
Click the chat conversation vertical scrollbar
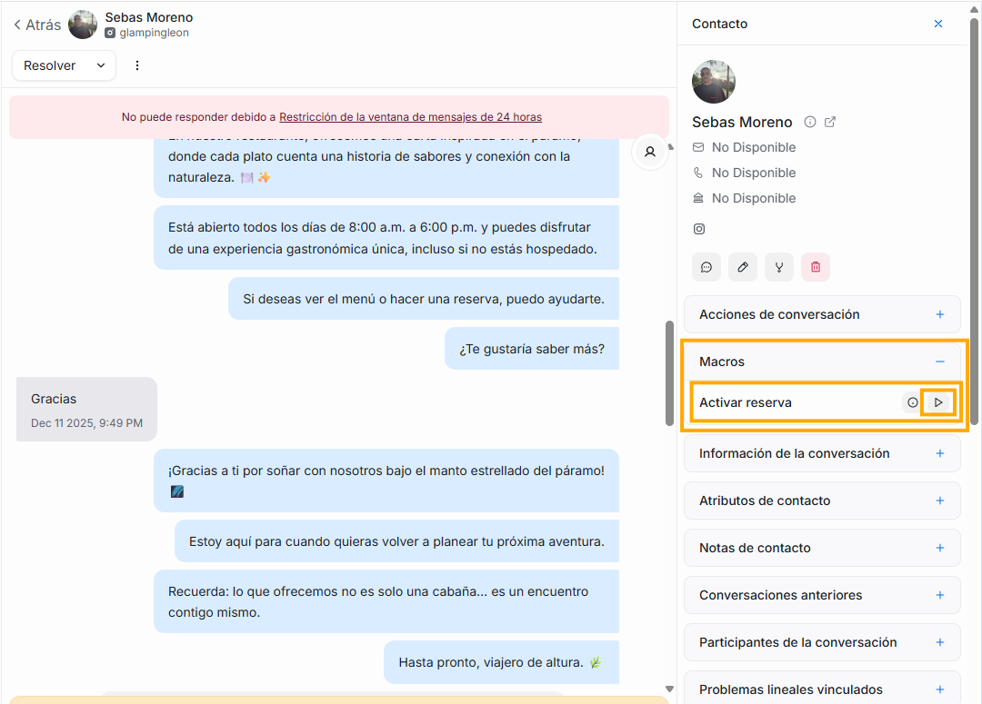pos(670,372)
